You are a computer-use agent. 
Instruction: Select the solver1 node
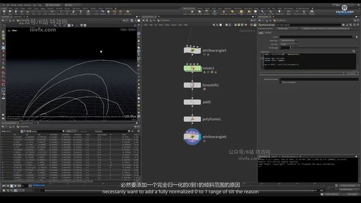[192, 68]
